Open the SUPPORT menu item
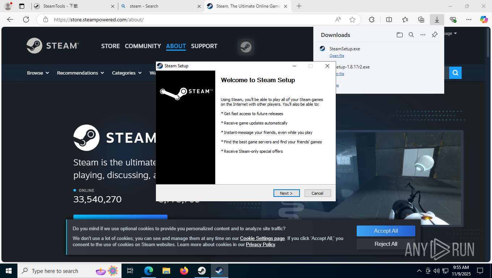The height and width of the screenshot is (278, 492). pos(204,46)
